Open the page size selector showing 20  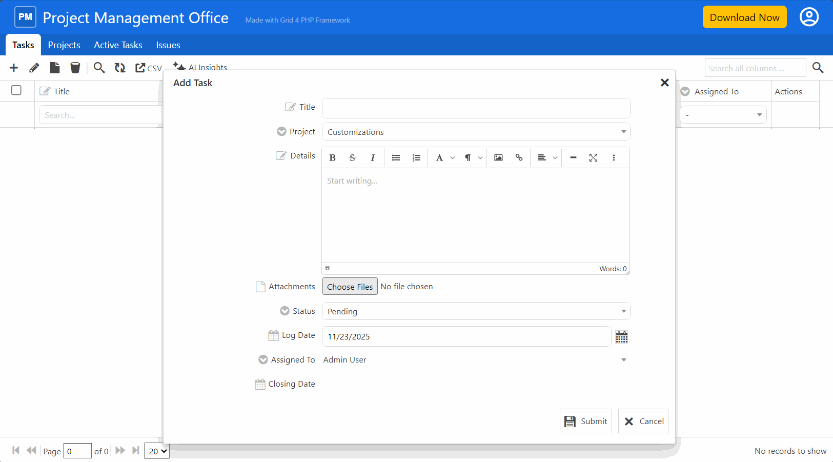(x=157, y=451)
